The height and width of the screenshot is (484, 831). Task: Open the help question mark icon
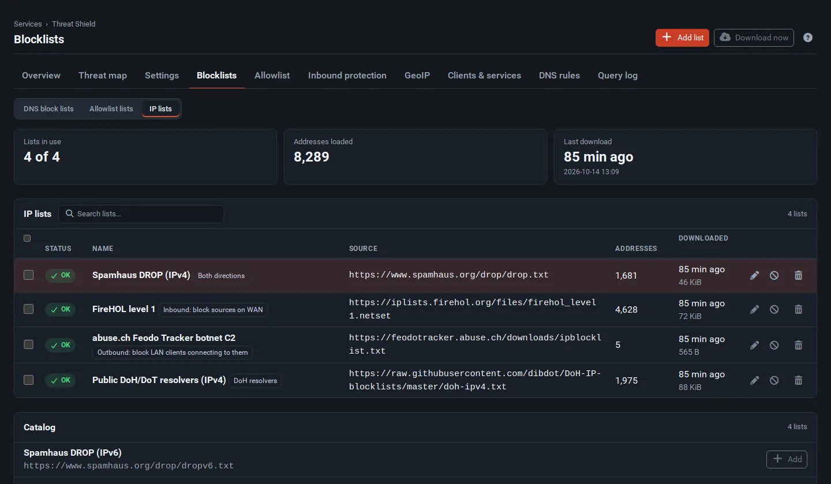pyautogui.click(x=808, y=37)
